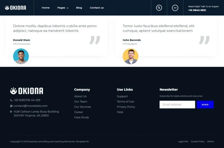This screenshot has width=224, height=148.
Task: Open the Contact us menu item
Action: (x=97, y=8)
